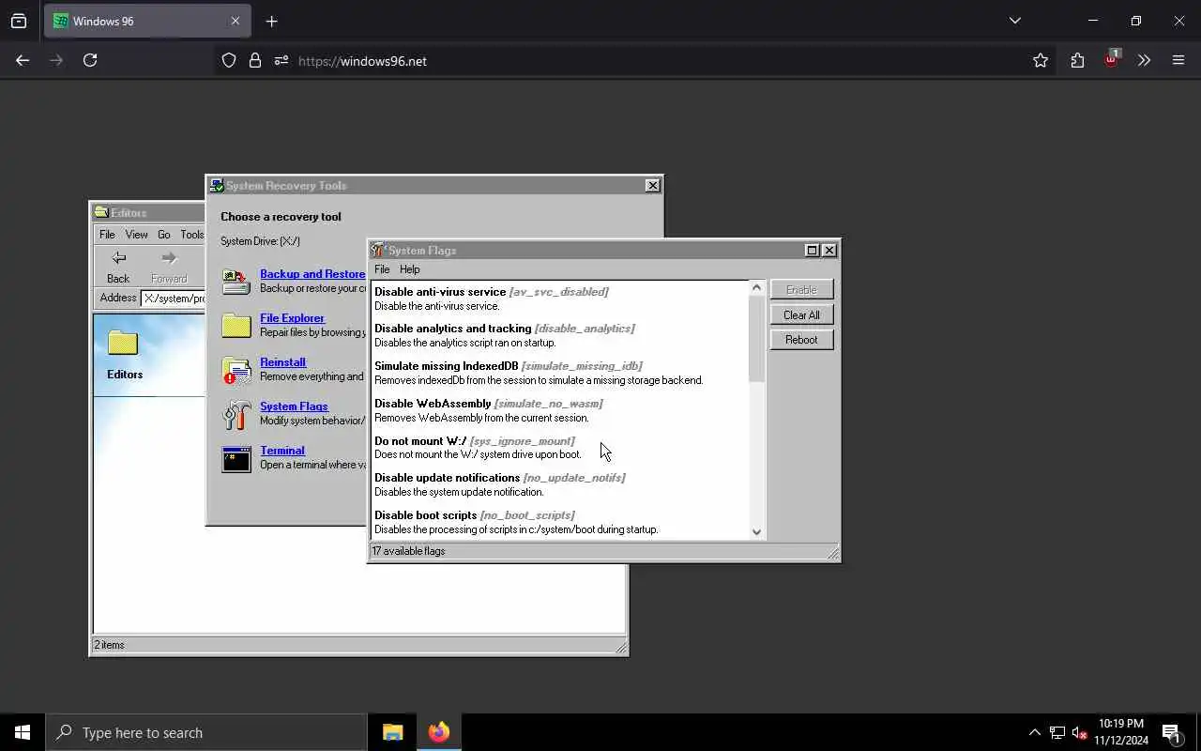
Task: Click the Terminal icon in recovery tools
Action: 236,458
